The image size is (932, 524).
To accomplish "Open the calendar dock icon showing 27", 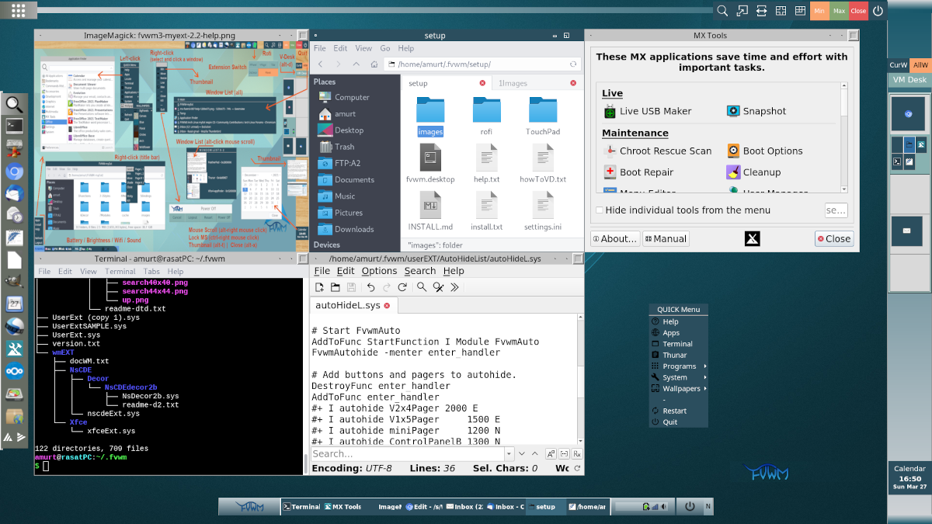I will click(14, 304).
